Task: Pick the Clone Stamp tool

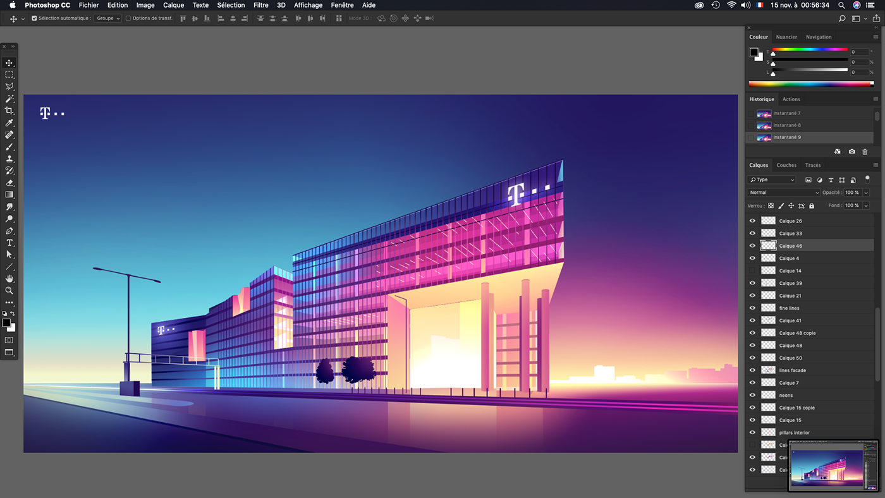Action: click(9, 159)
